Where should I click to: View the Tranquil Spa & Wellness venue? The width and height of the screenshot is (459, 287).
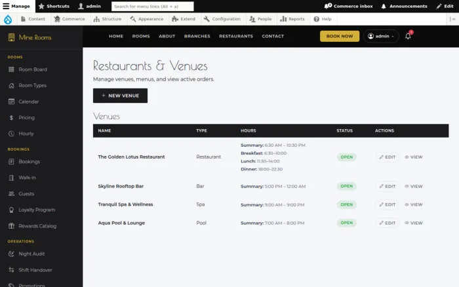(x=414, y=204)
